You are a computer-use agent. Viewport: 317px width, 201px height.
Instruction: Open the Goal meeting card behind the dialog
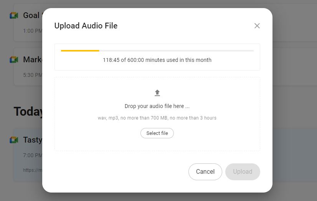(28, 22)
